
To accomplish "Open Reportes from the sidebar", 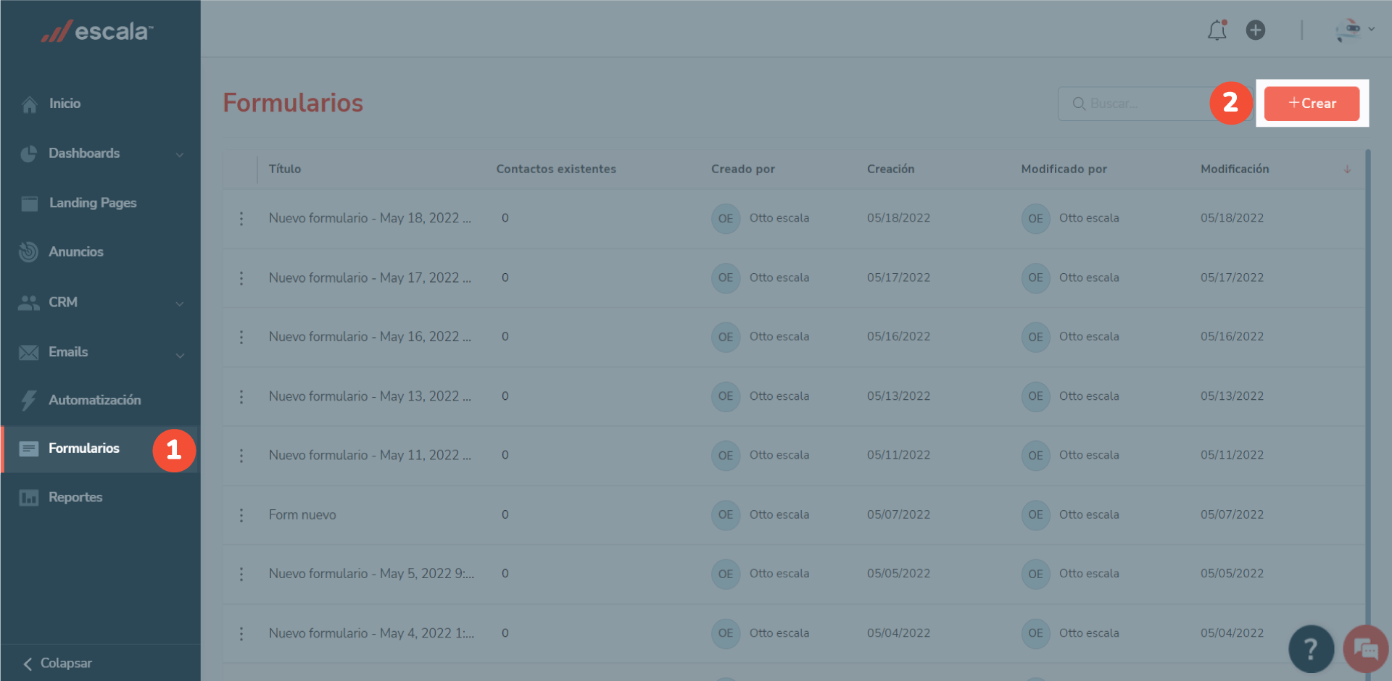I will coord(75,498).
